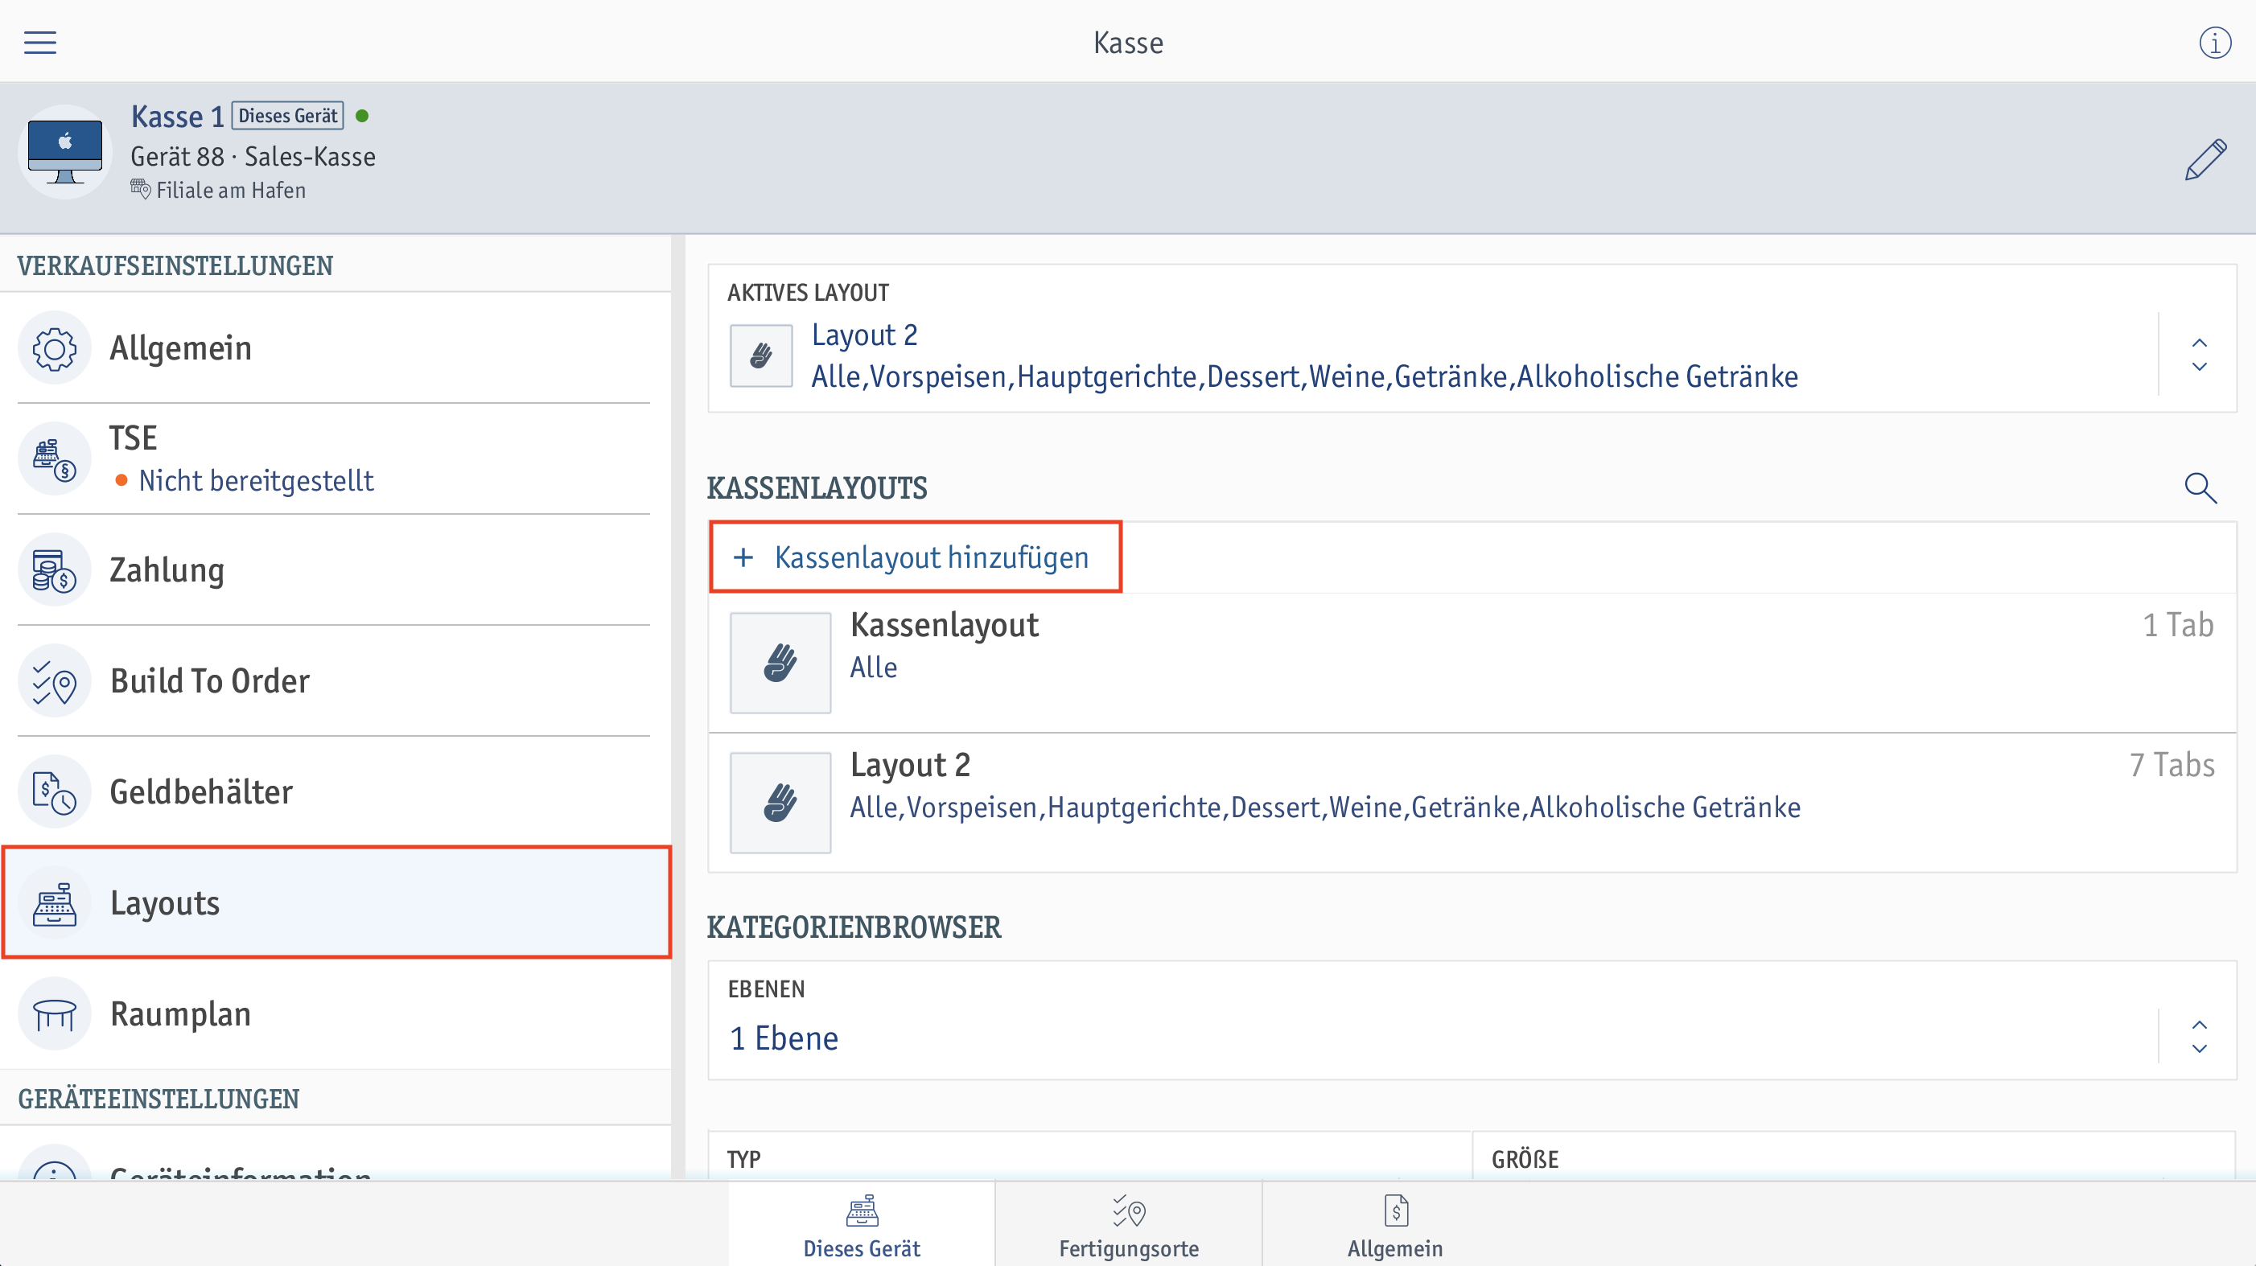Click the GRÖSSE field label
Screen dimensions: 2256x1266
point(1525,1159)
